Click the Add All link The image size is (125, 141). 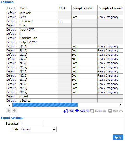[x=84, y=111]
